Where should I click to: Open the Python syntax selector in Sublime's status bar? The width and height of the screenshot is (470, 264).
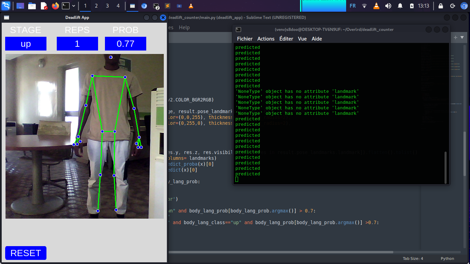coord(447,258)
